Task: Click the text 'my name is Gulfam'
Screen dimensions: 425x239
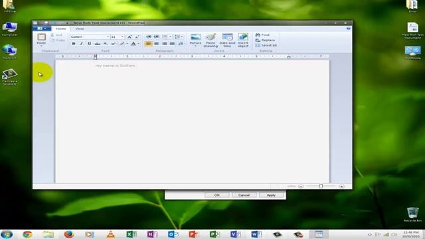Action: (115, 66)
